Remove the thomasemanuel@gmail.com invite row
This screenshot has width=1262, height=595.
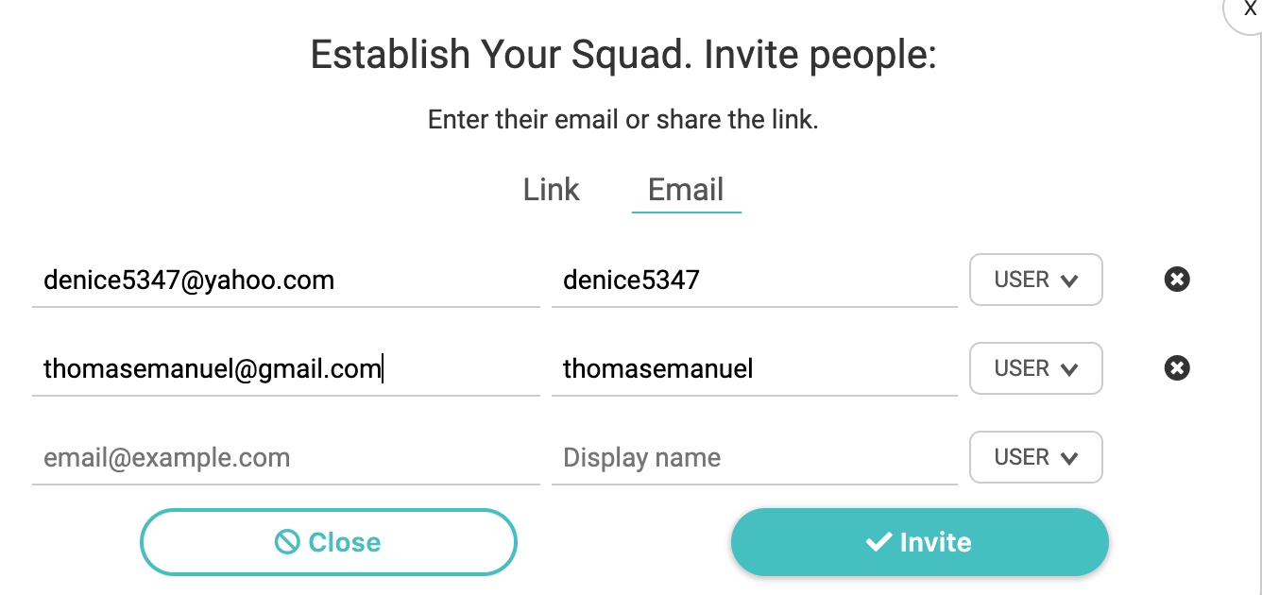(1177, 368)
